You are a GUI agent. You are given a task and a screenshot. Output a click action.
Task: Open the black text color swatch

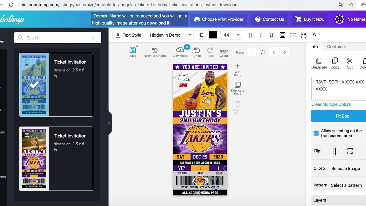tap(213, 35)
